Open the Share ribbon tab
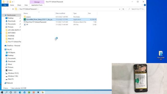The image size is (167, 94). click(x=19, y=5)
